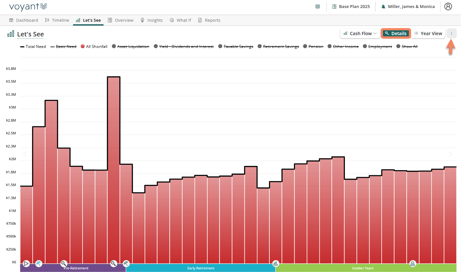
Task: Click the left chart navigation arrow
Action: (x=25, y=155)
